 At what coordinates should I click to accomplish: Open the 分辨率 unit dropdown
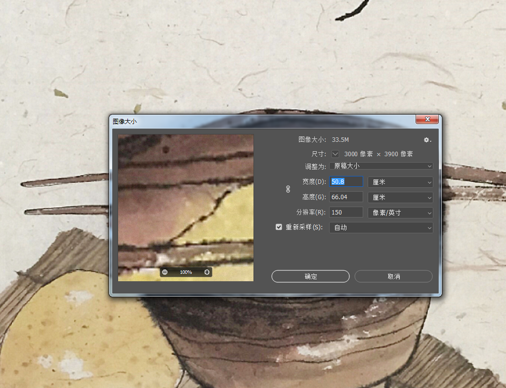(400, 213)
